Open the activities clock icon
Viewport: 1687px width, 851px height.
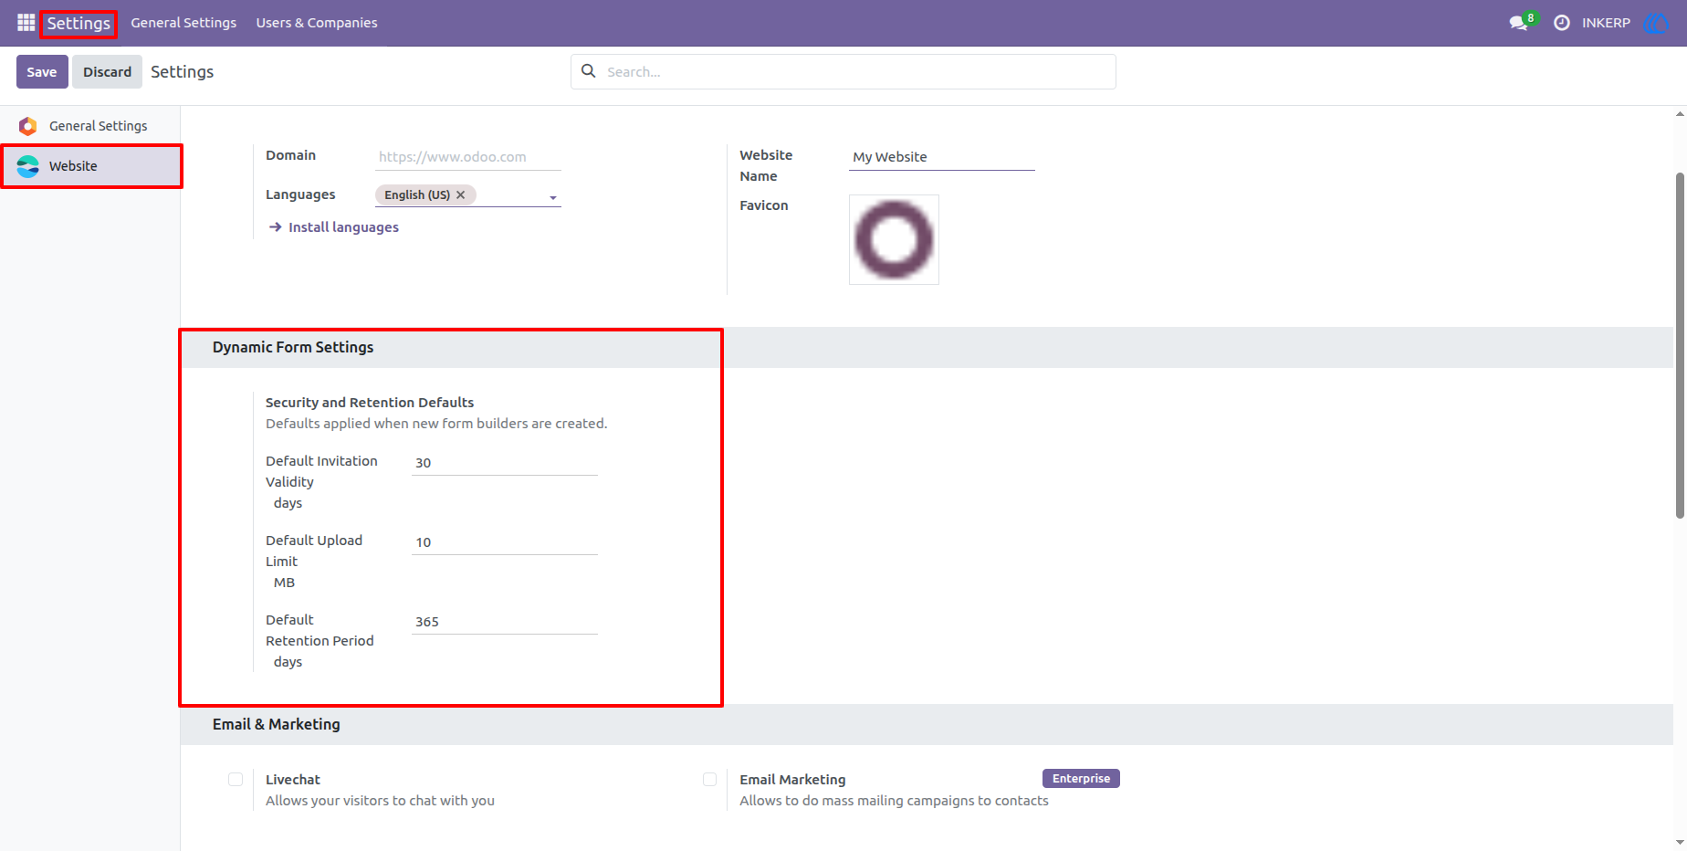pos(1562,23)
